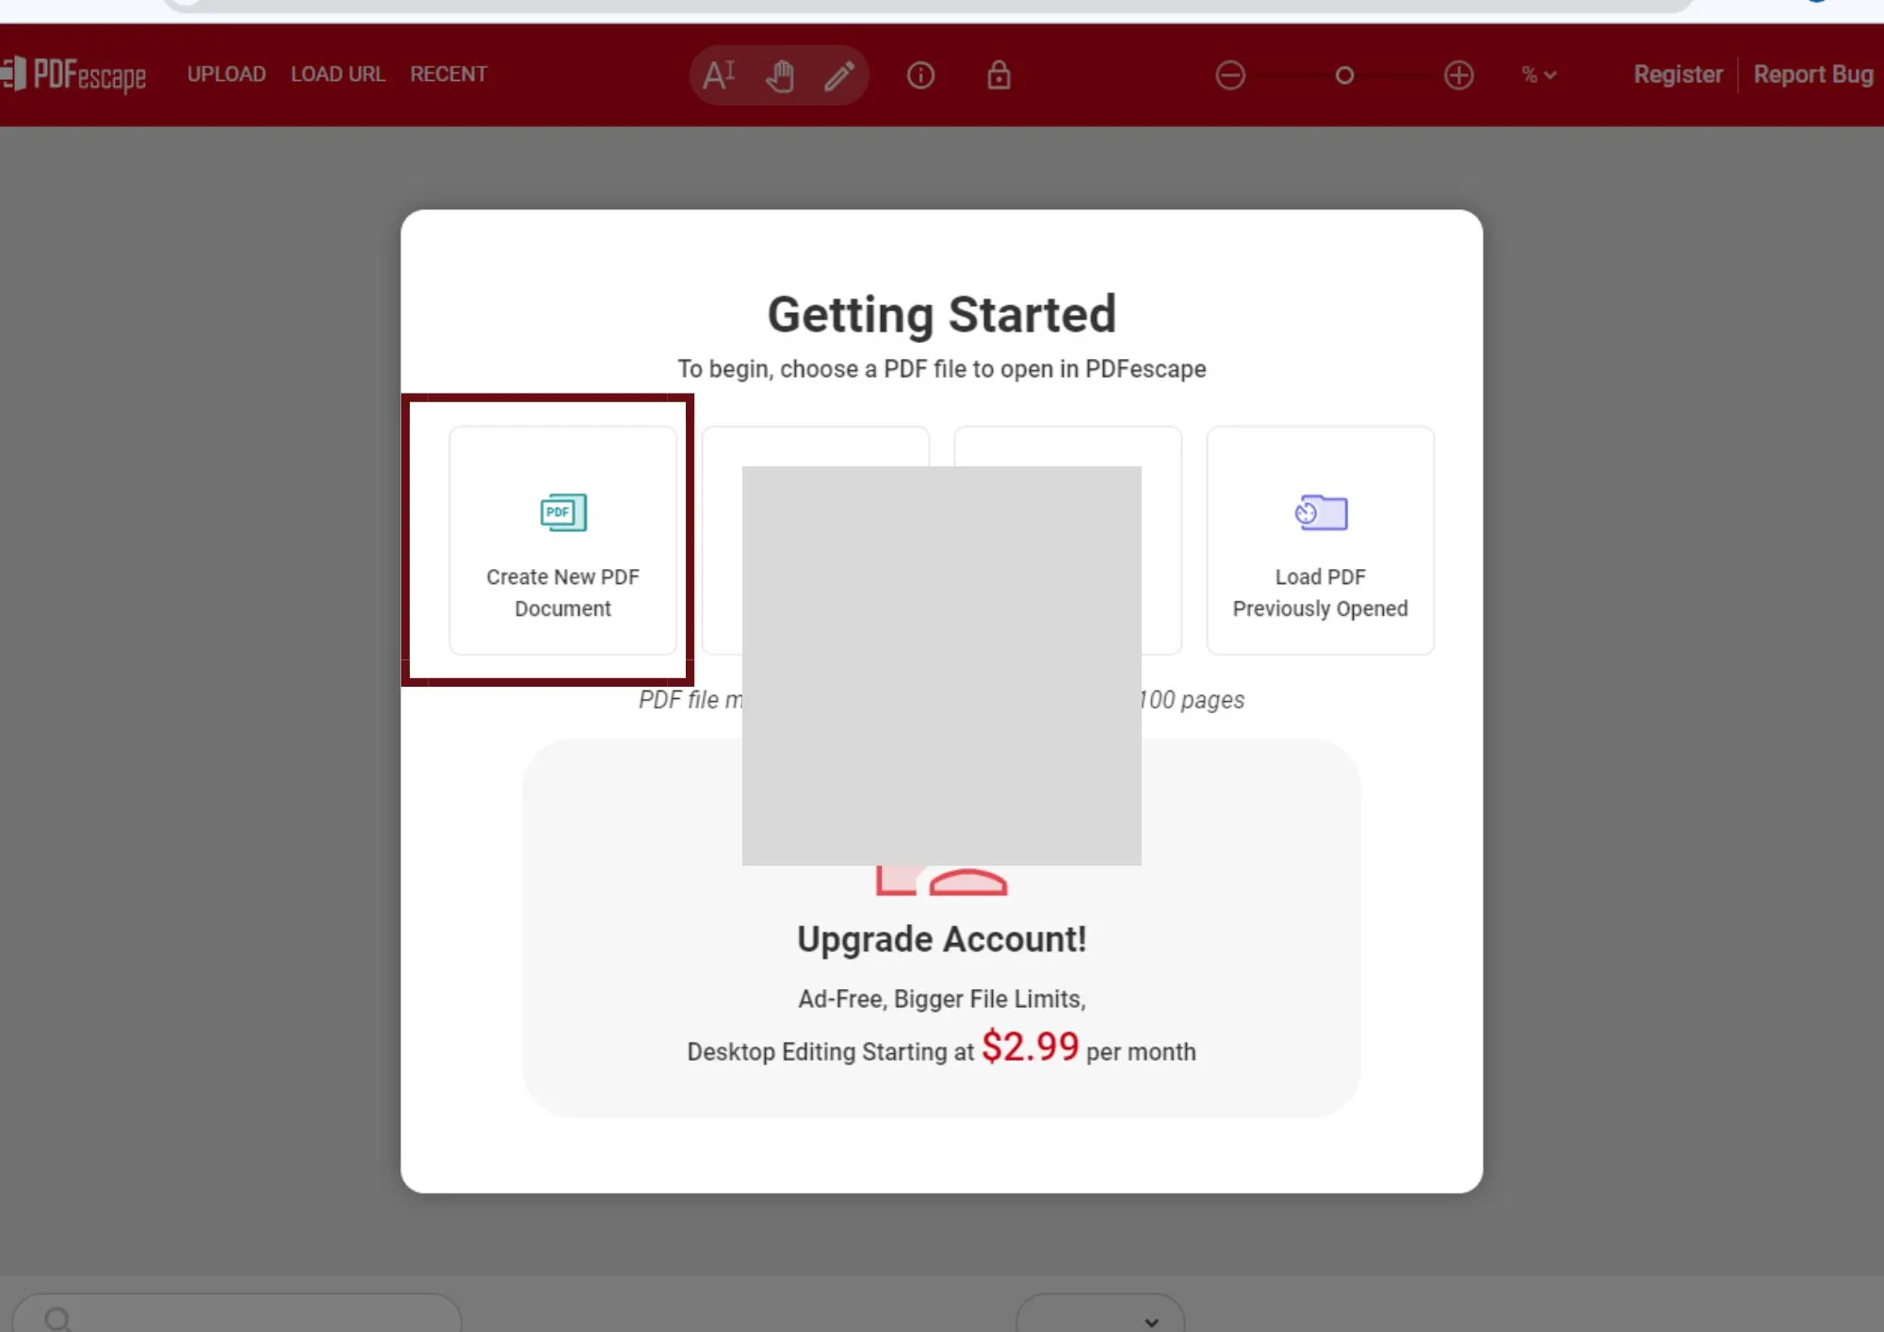Click the $2.99 price text
Screen dimensions: 1884x1332
pyautogui.click(x=1030, y=1047)
